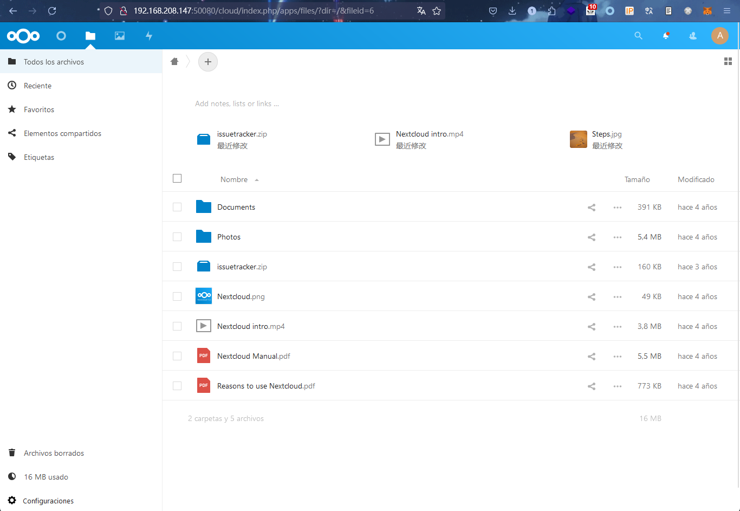Open more actions for Nextcloud Manual.pdf
The height and width of the screenshot is (511, 740).
pyautogui.click(x=618, y=356)
